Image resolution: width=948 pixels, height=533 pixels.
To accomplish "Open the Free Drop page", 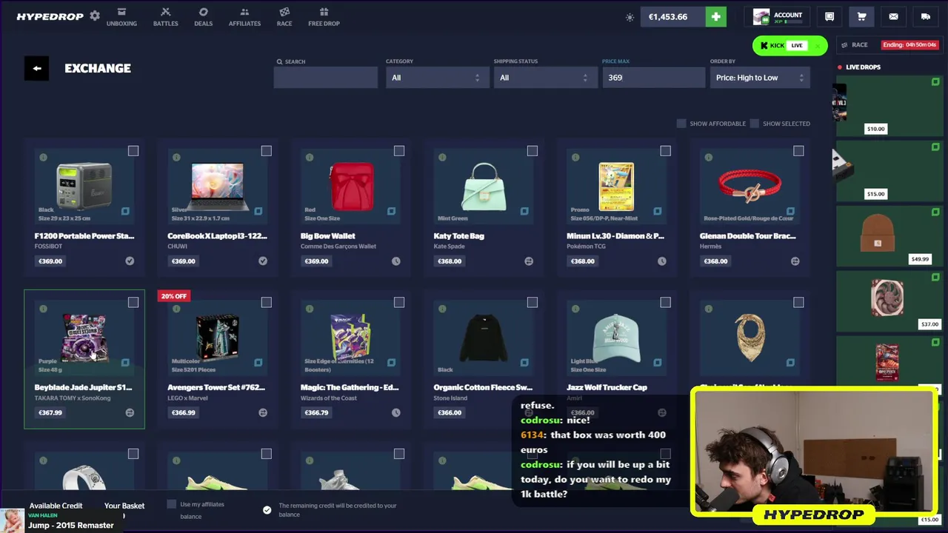I will pos(324,17).
